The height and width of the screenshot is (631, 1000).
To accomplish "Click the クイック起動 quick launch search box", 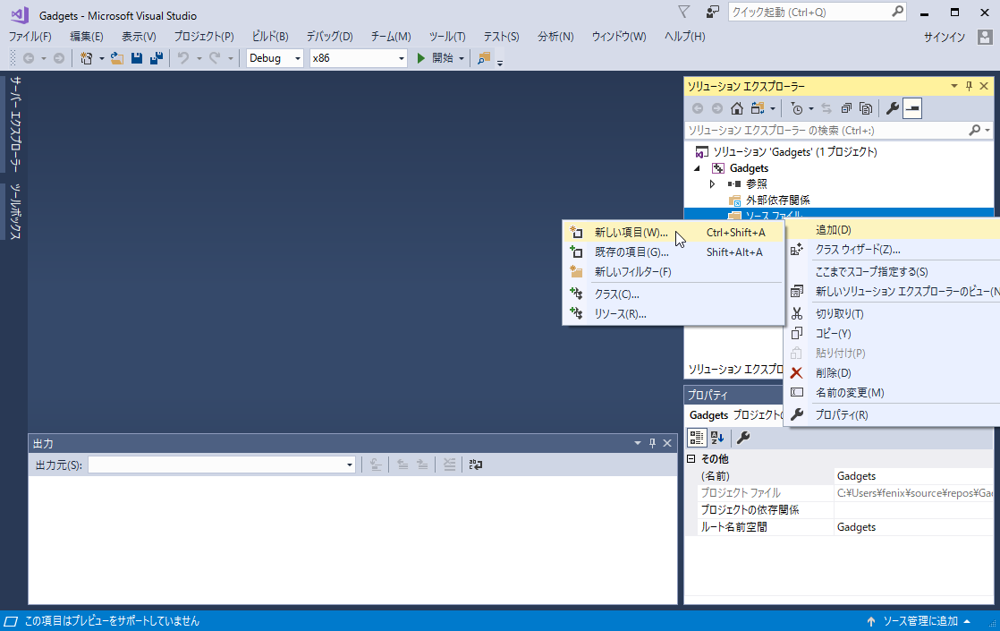I will coord(817,13).
